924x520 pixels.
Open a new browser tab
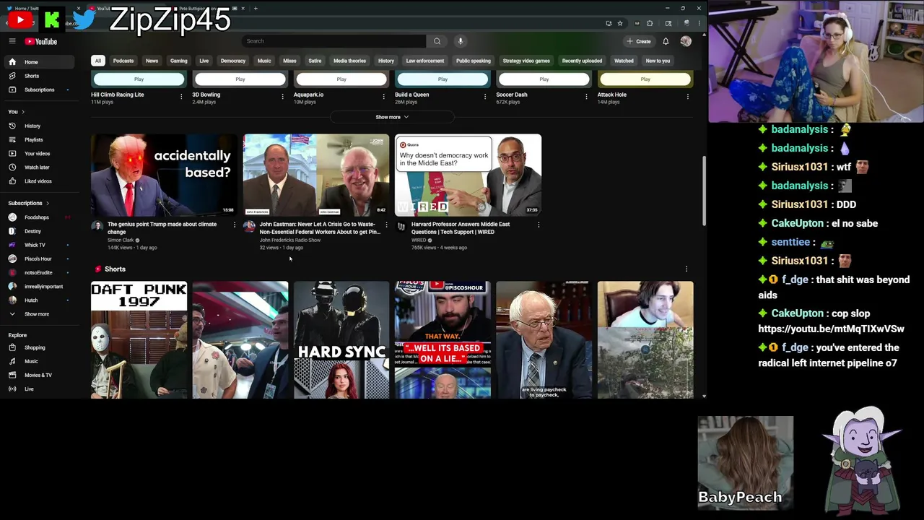(x=256, y=9)
